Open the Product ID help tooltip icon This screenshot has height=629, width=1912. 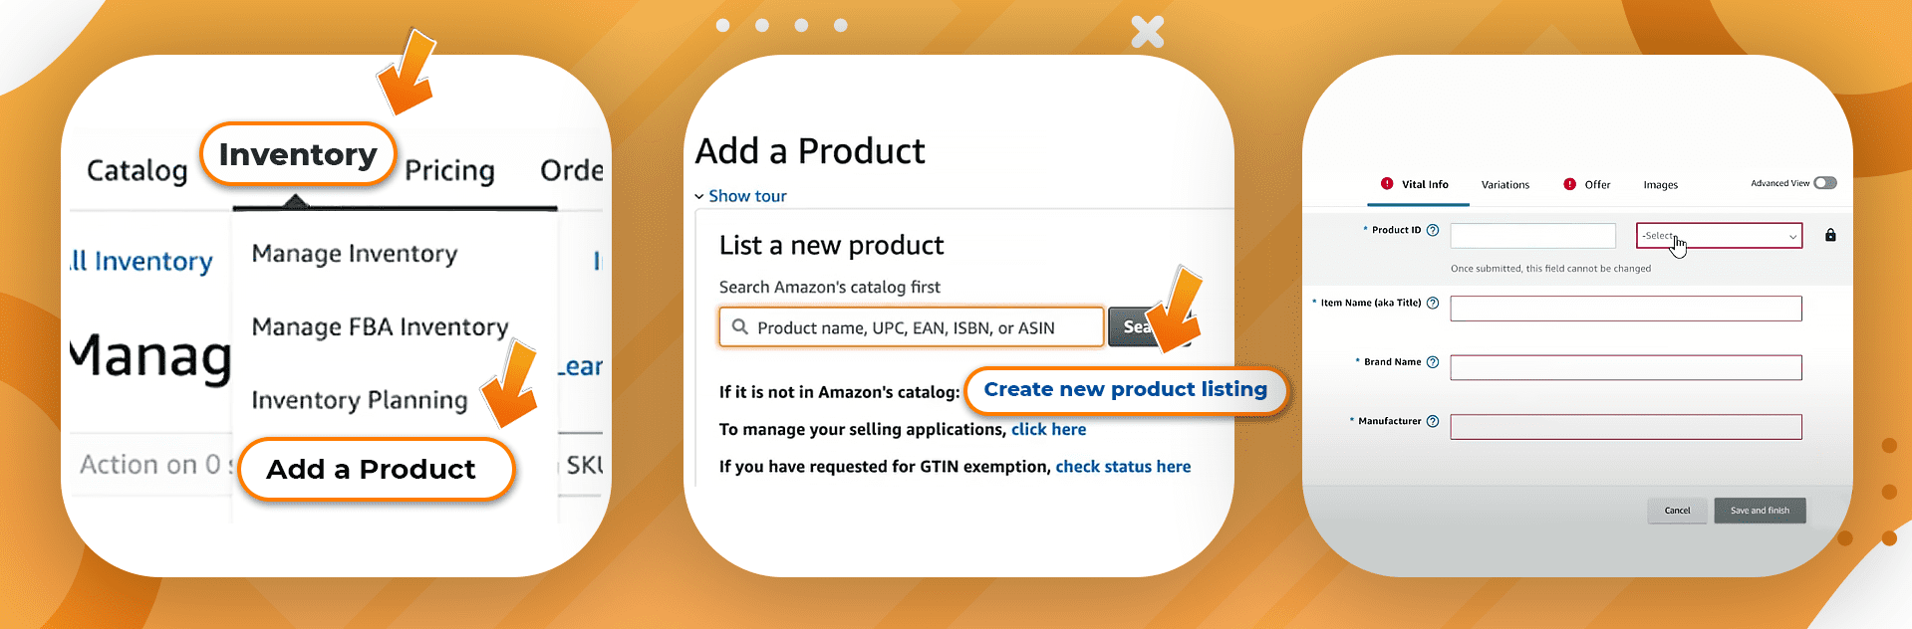point(1433,230)
